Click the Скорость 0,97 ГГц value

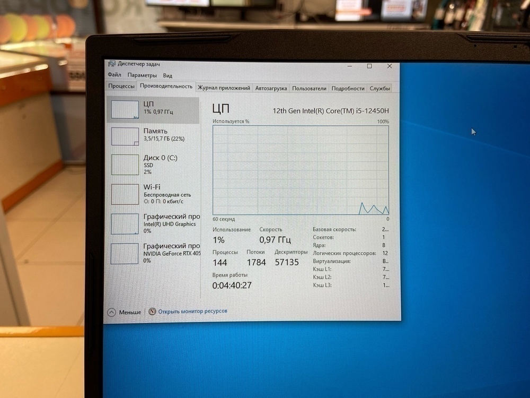tap(275, 240)
